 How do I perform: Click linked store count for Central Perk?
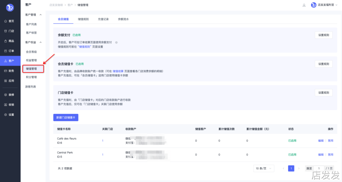pyautogui.click(x=103, y=155)
